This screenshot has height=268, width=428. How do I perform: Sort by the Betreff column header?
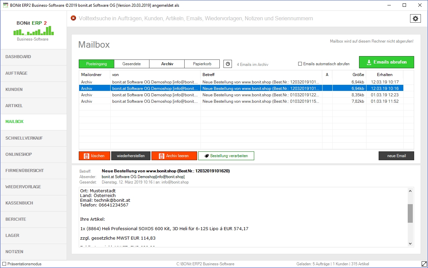coord(261,75)
